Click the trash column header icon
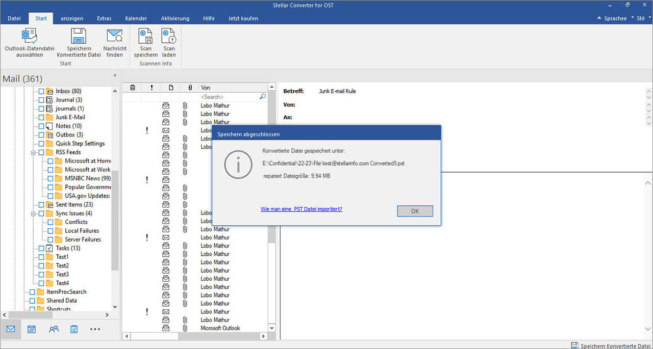This screenshot has height=349, width=653. point(133,88)
